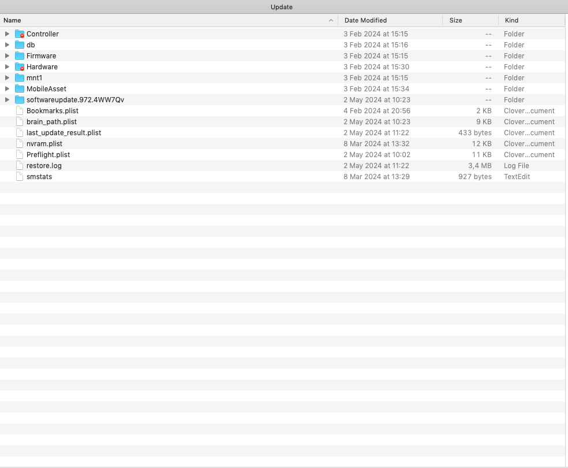Click the date 8 Mar 2024 at 13:32
Viewport: 568px width, 468px height.
pyautogui.click(x=376, y=143)
